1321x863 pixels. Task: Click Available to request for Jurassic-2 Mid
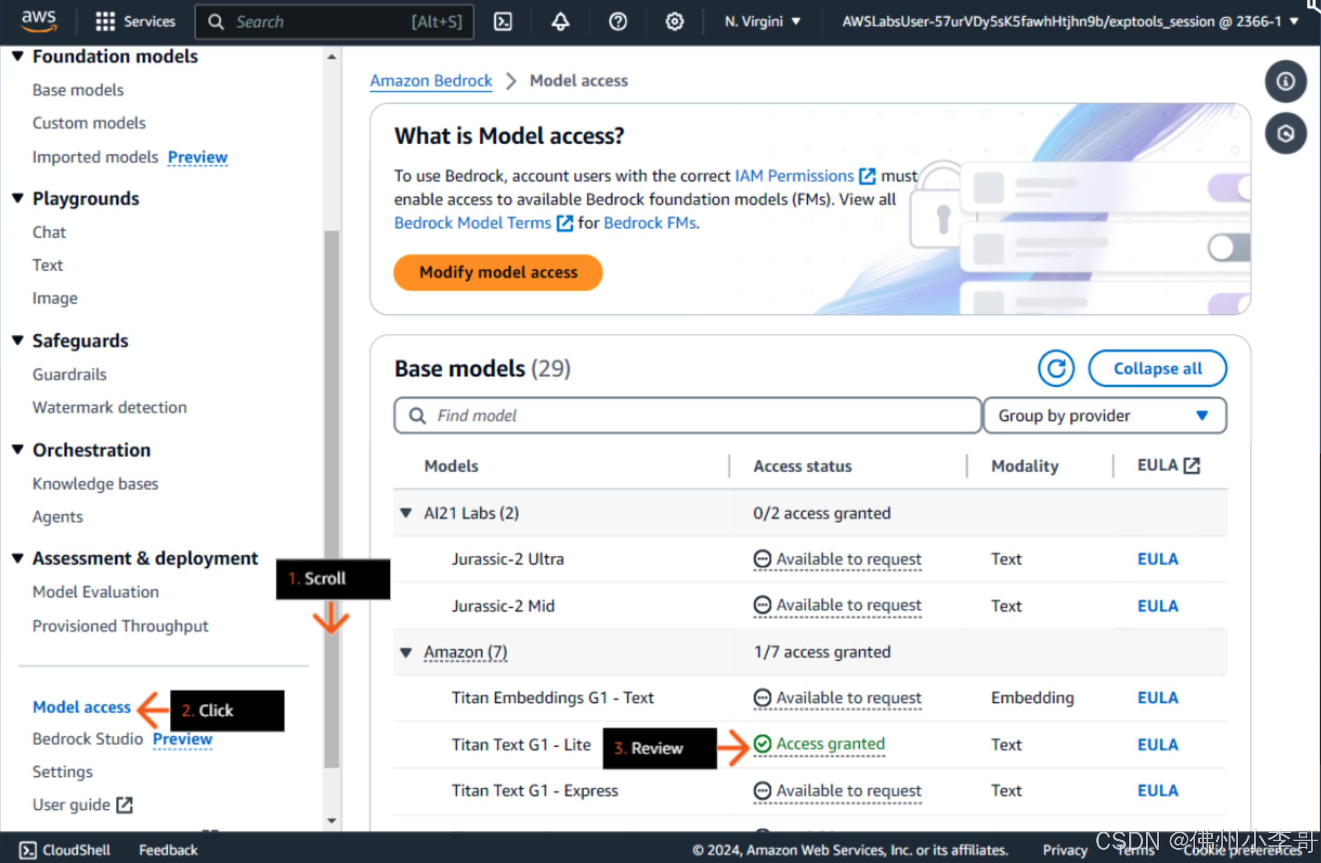tap(848, 605)
